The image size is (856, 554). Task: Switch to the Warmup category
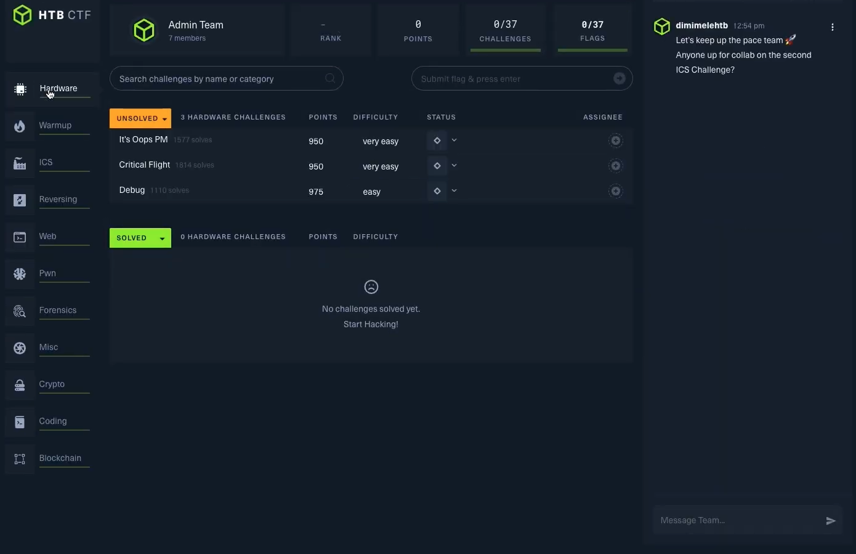[x=52, y=126]
